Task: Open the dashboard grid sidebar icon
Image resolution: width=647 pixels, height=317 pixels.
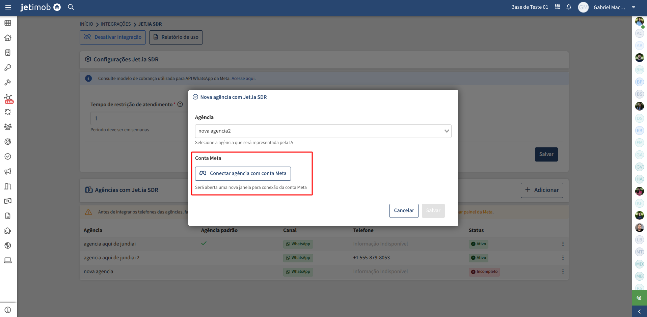Action: pyautogui.click(x=8, y=23)
